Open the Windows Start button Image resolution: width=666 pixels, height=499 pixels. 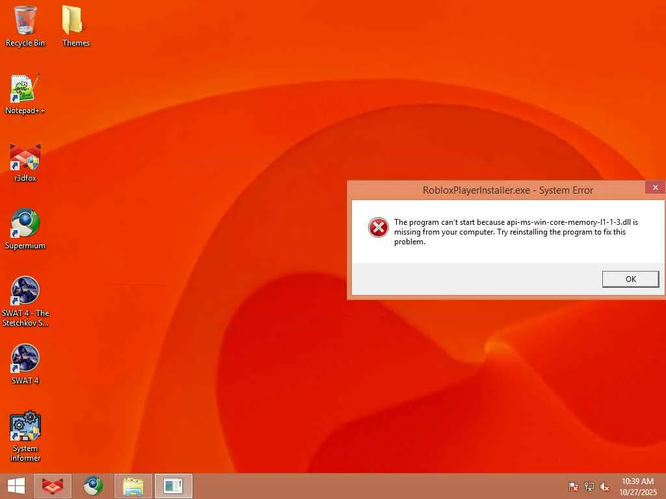click(x=16, y=486)
